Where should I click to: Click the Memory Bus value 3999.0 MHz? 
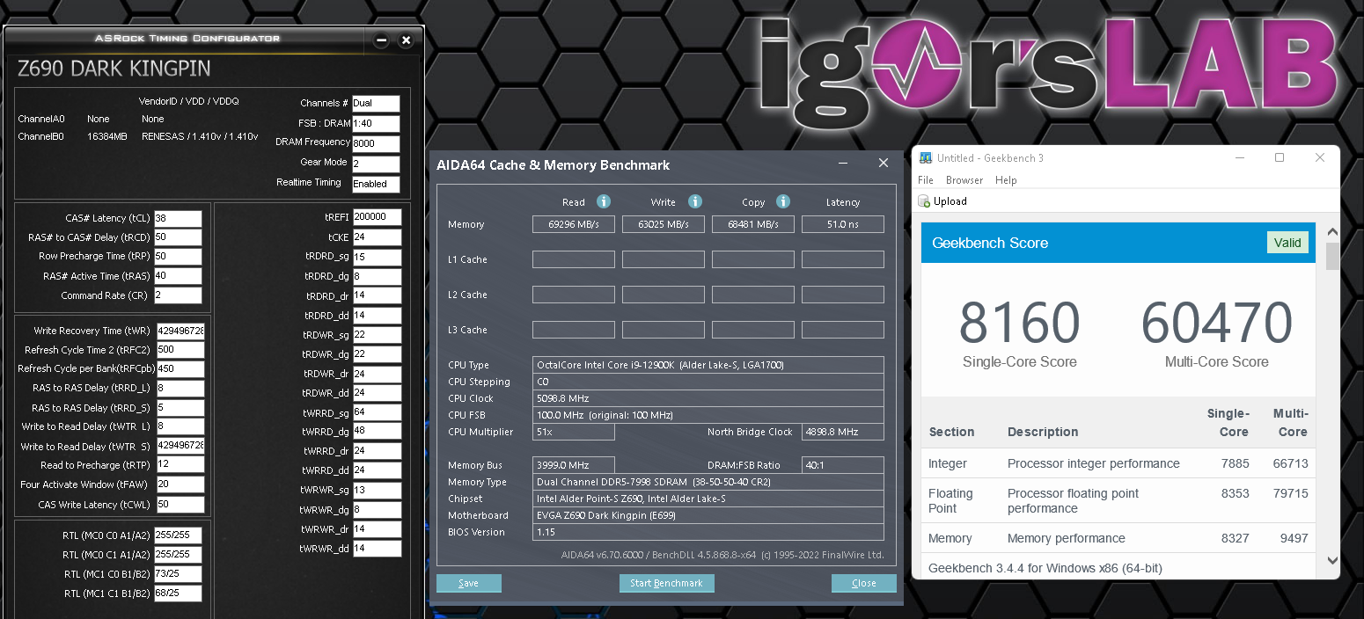(574, 465)
